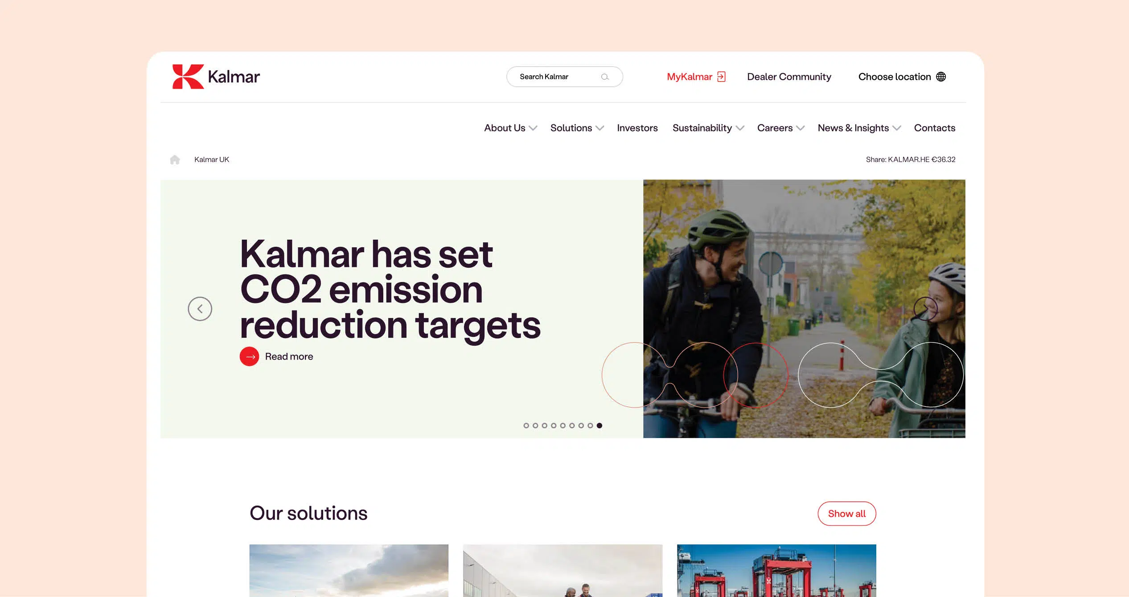Click the globe icon beside Choose location
The image size is (1129, 597).
(941, 77)
